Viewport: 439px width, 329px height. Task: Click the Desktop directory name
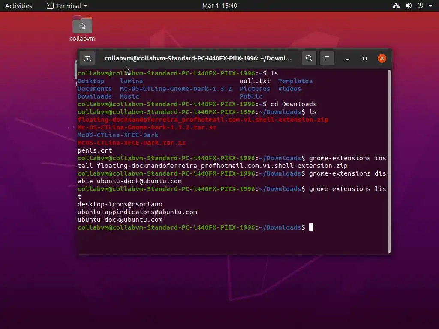tap(91, 81)
